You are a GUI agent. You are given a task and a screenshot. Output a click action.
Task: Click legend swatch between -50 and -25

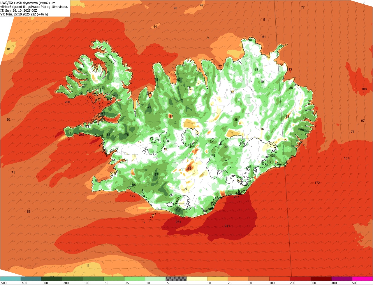coord(114,279)
